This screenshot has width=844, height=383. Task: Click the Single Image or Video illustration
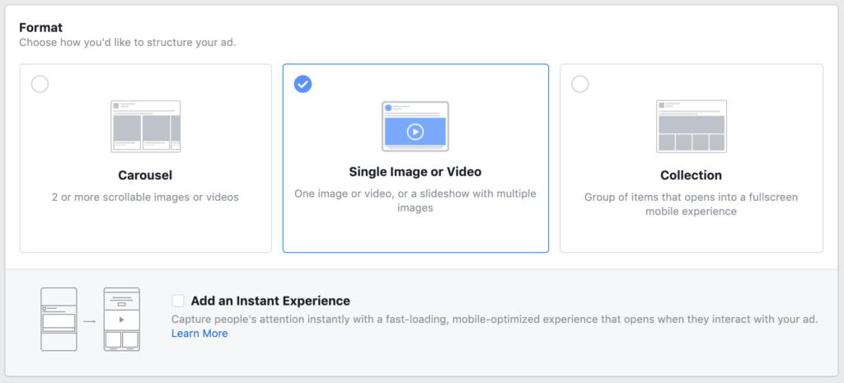click(415, 126)
